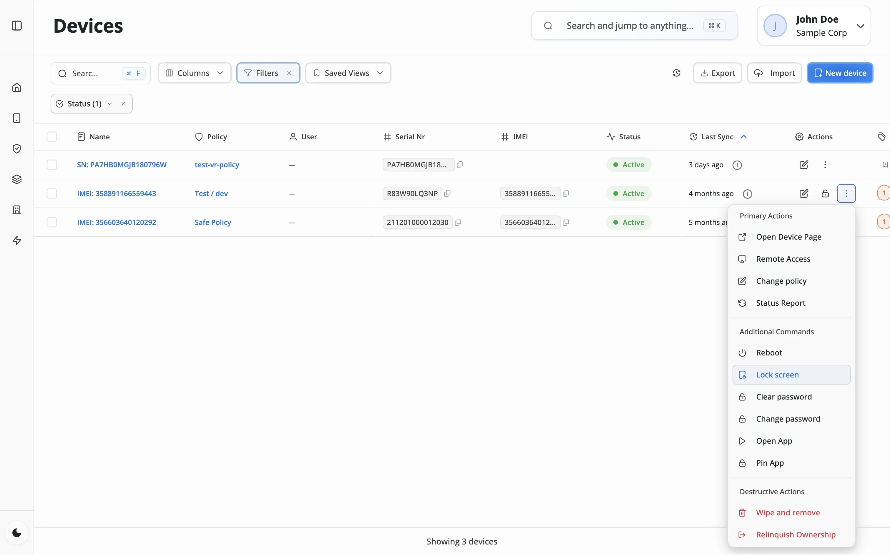Click the refresh icon near Export
Screen dimensions: 890x558
pyautogui.click(x=676, y=73)
